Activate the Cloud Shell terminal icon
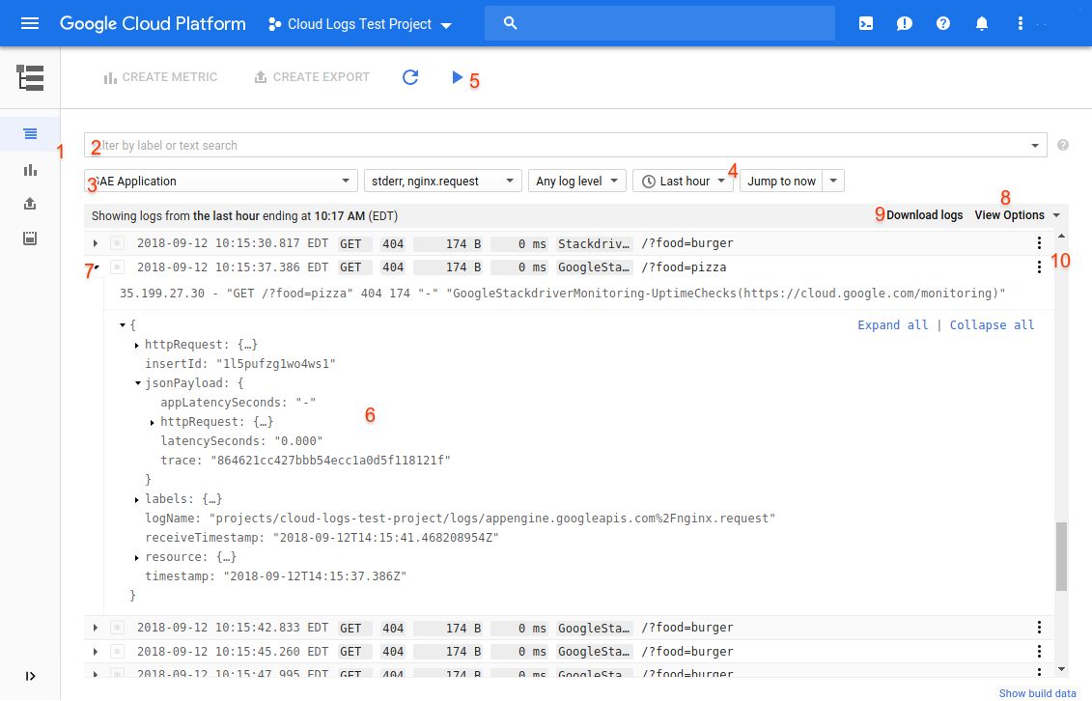The image size is (1092, 701). 865,22
